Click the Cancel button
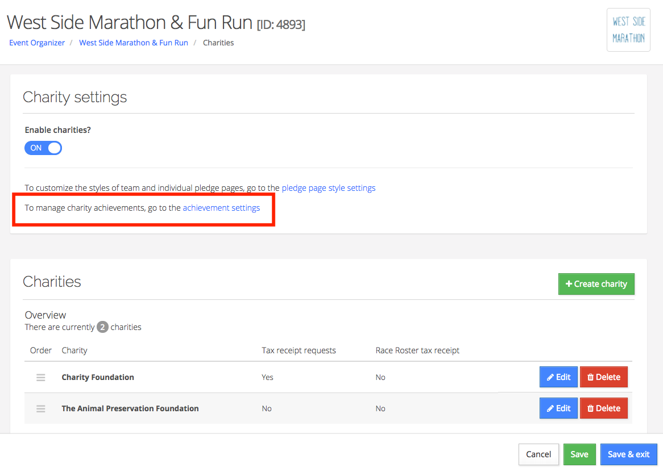 coord(538,454)
